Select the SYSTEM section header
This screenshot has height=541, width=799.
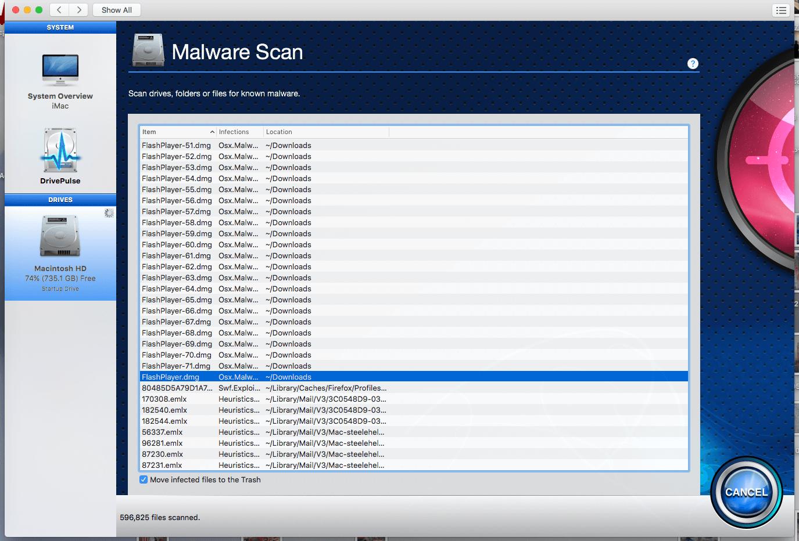[x=60, y=27]
